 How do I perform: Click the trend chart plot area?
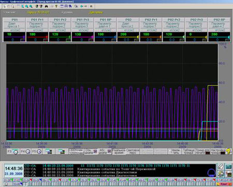point(112,92)
